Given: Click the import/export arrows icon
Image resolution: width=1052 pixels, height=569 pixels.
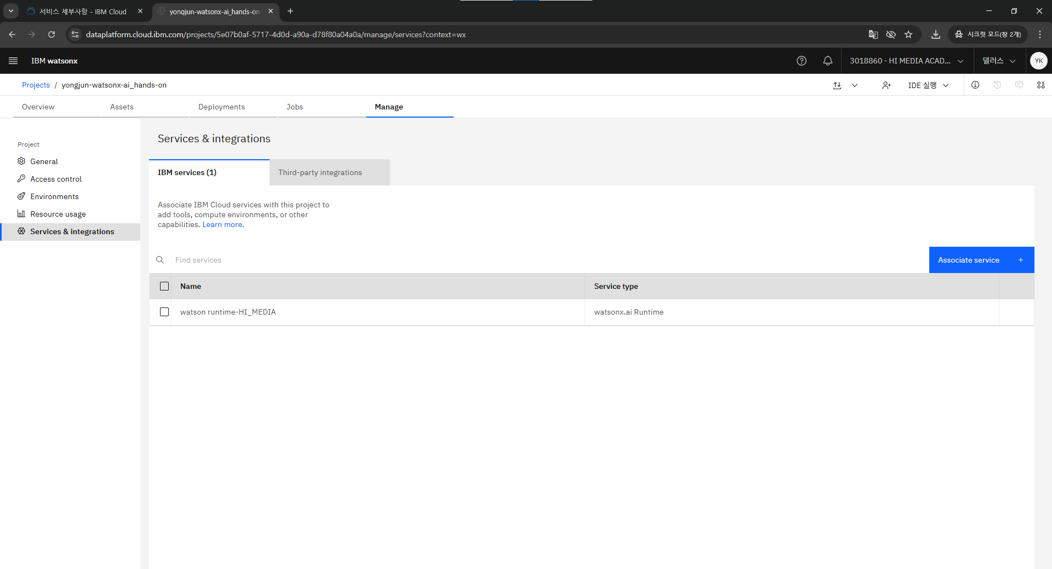Looking at the screenshot, I should [837, 85].
